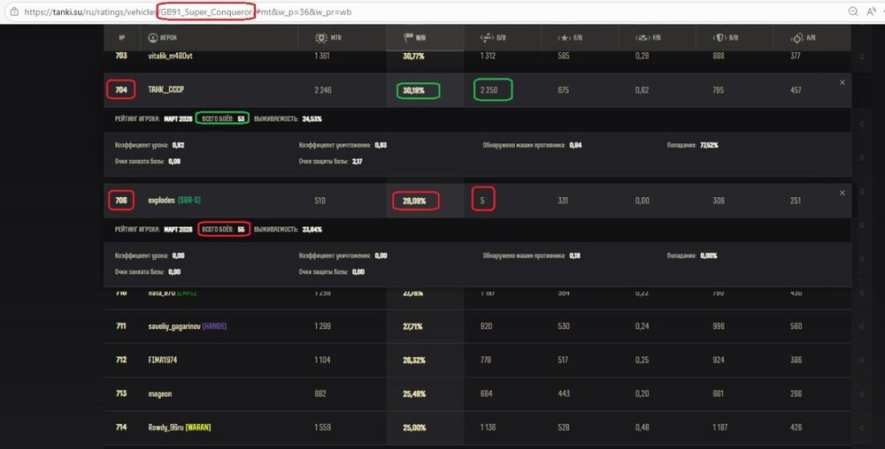Expand row 703 vitalik_m480vt details
The height and width of the screenshot is (449, 885).
[x=862, y=57]
